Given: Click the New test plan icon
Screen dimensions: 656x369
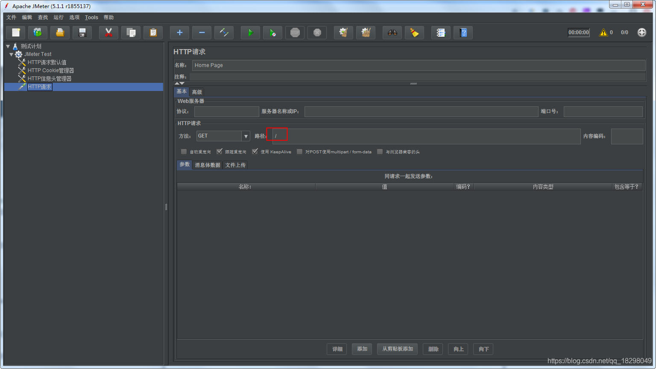Looking at the screenshot, I should [x=16, y=32].
